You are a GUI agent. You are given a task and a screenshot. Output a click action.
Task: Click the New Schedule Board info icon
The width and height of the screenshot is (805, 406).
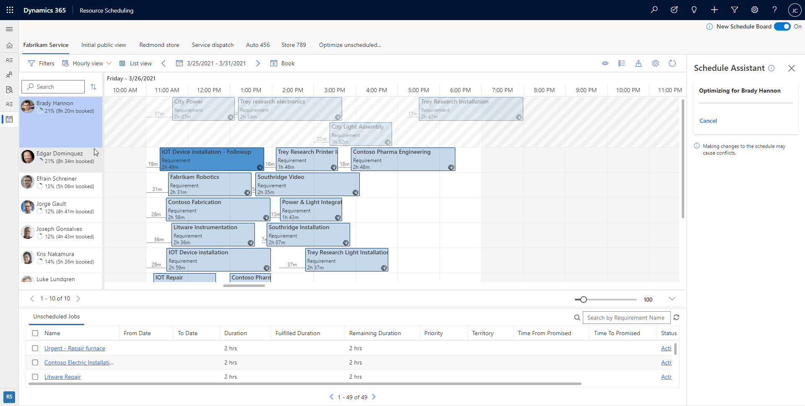(710, 26)
